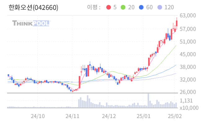Click the legend number 5

click(x=115, y=7)
